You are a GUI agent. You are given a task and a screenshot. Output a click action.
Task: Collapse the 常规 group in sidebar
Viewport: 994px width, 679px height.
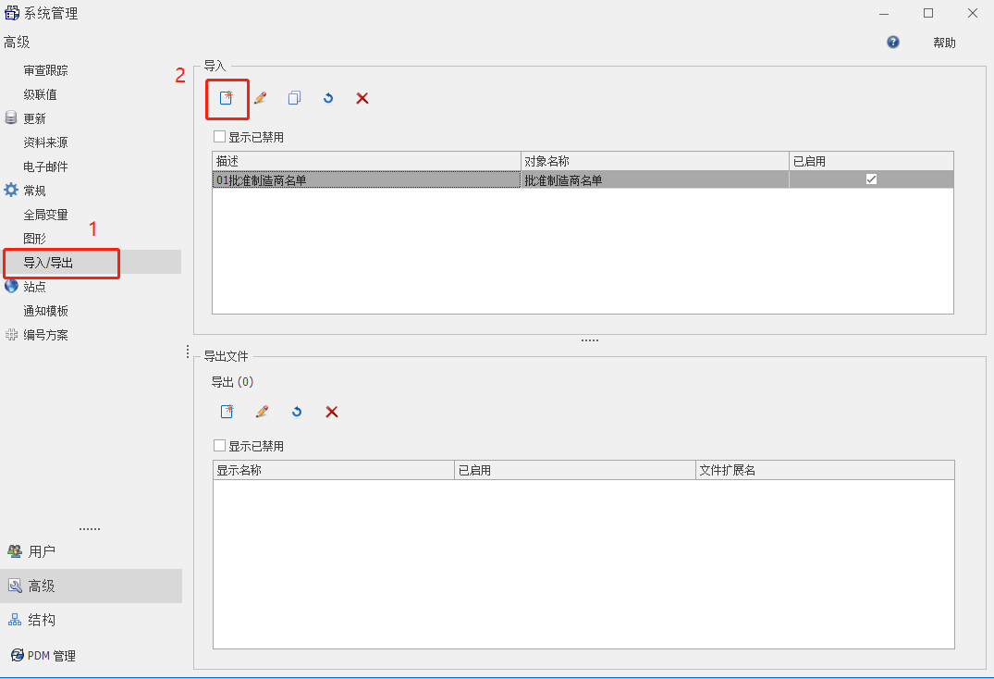[34, 191]
